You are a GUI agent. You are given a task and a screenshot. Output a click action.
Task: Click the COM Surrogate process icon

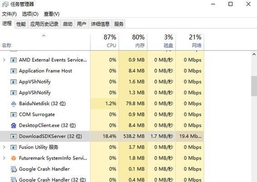coord(14,115)
